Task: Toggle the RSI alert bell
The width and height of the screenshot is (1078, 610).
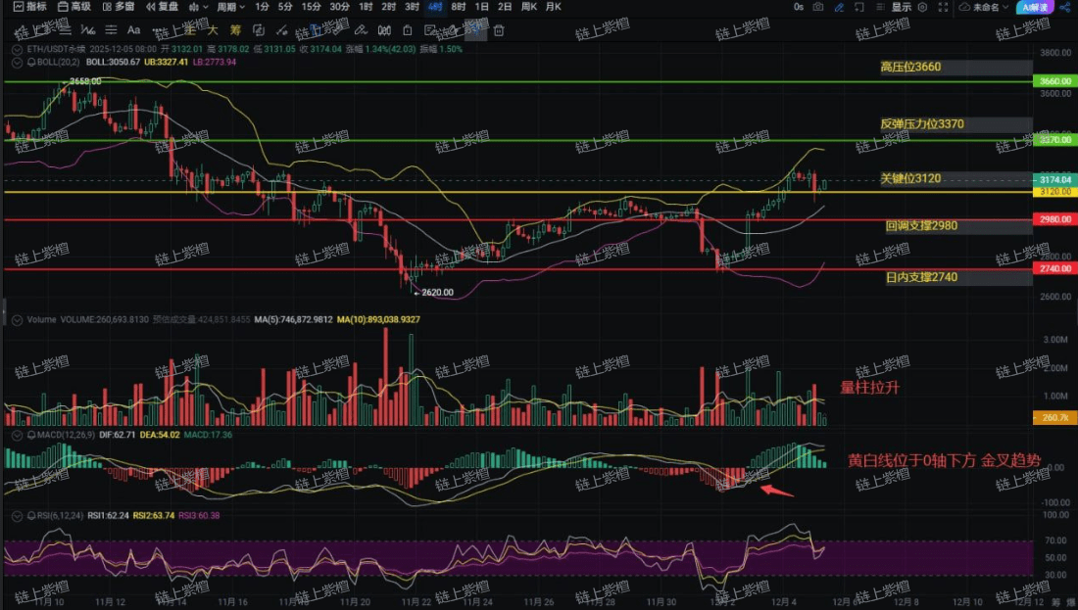Action: click(x=31, y=515)
